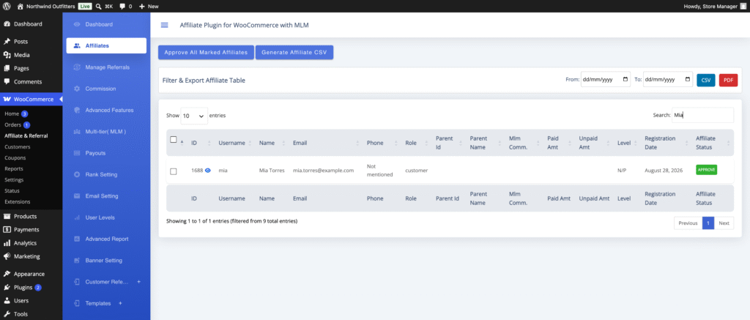View affiliate 1688 via eye icon
This screenshot has width=750, height=320.
(x=207, y=171)
